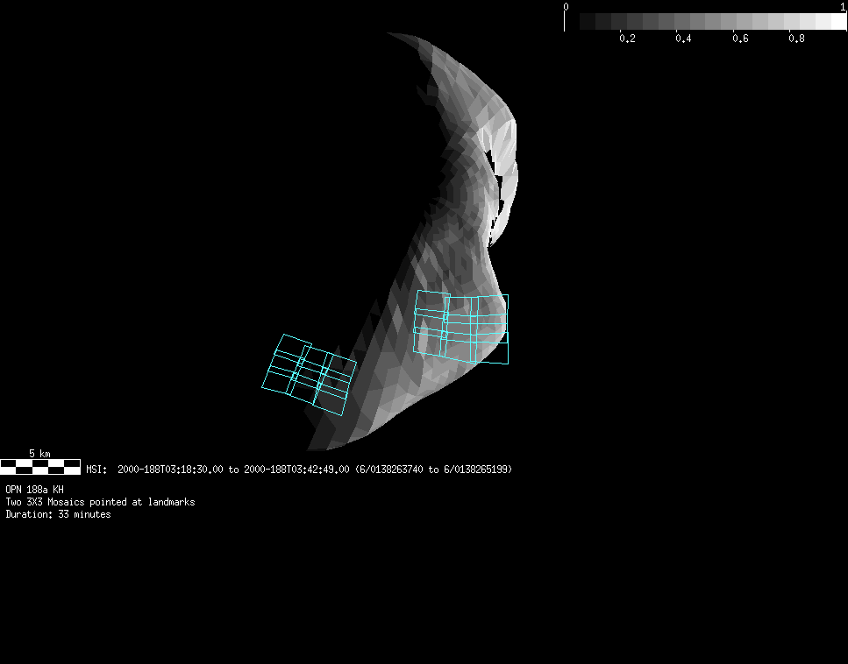848x664 pixels.
Task: Click the 0.2 tick label on grayscale bar
Action: point(627,39)
